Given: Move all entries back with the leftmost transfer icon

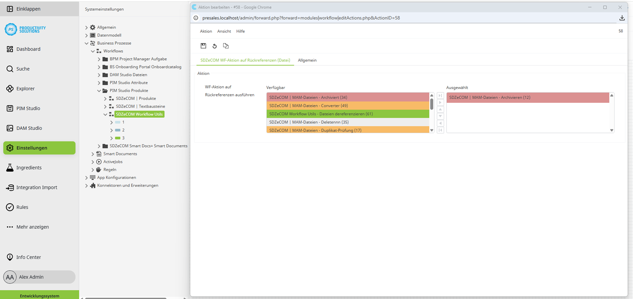Looking at the screenshot, I should pyautogui.click(x=440, y=130).
